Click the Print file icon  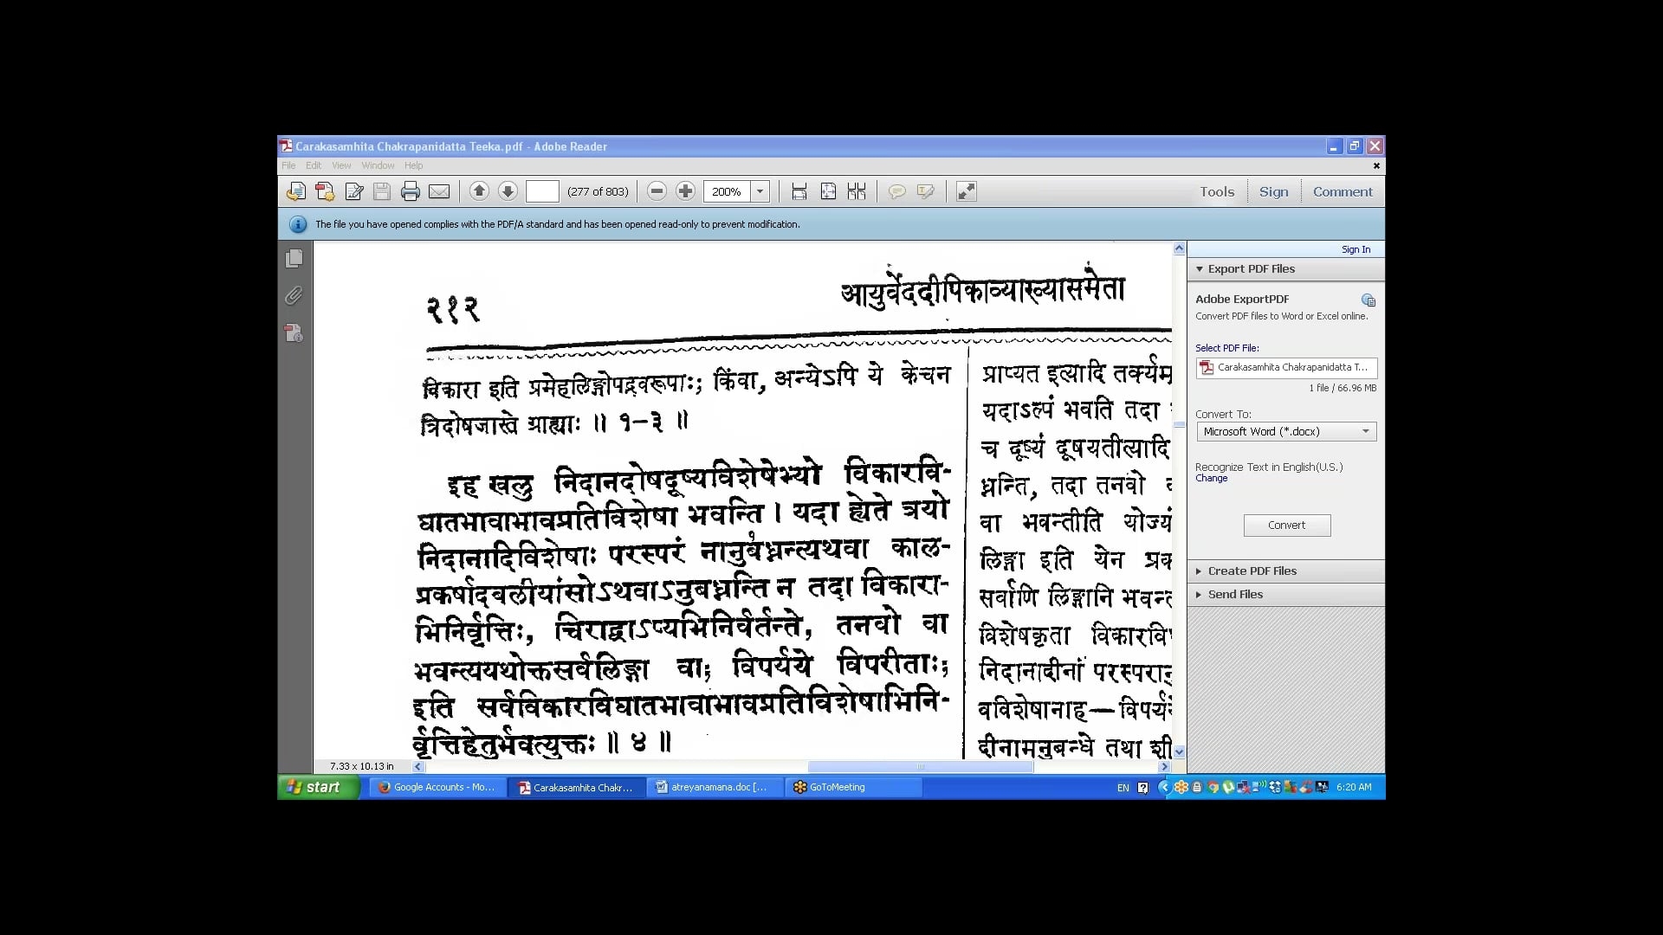pyautogui.click(x=411, y=191)
